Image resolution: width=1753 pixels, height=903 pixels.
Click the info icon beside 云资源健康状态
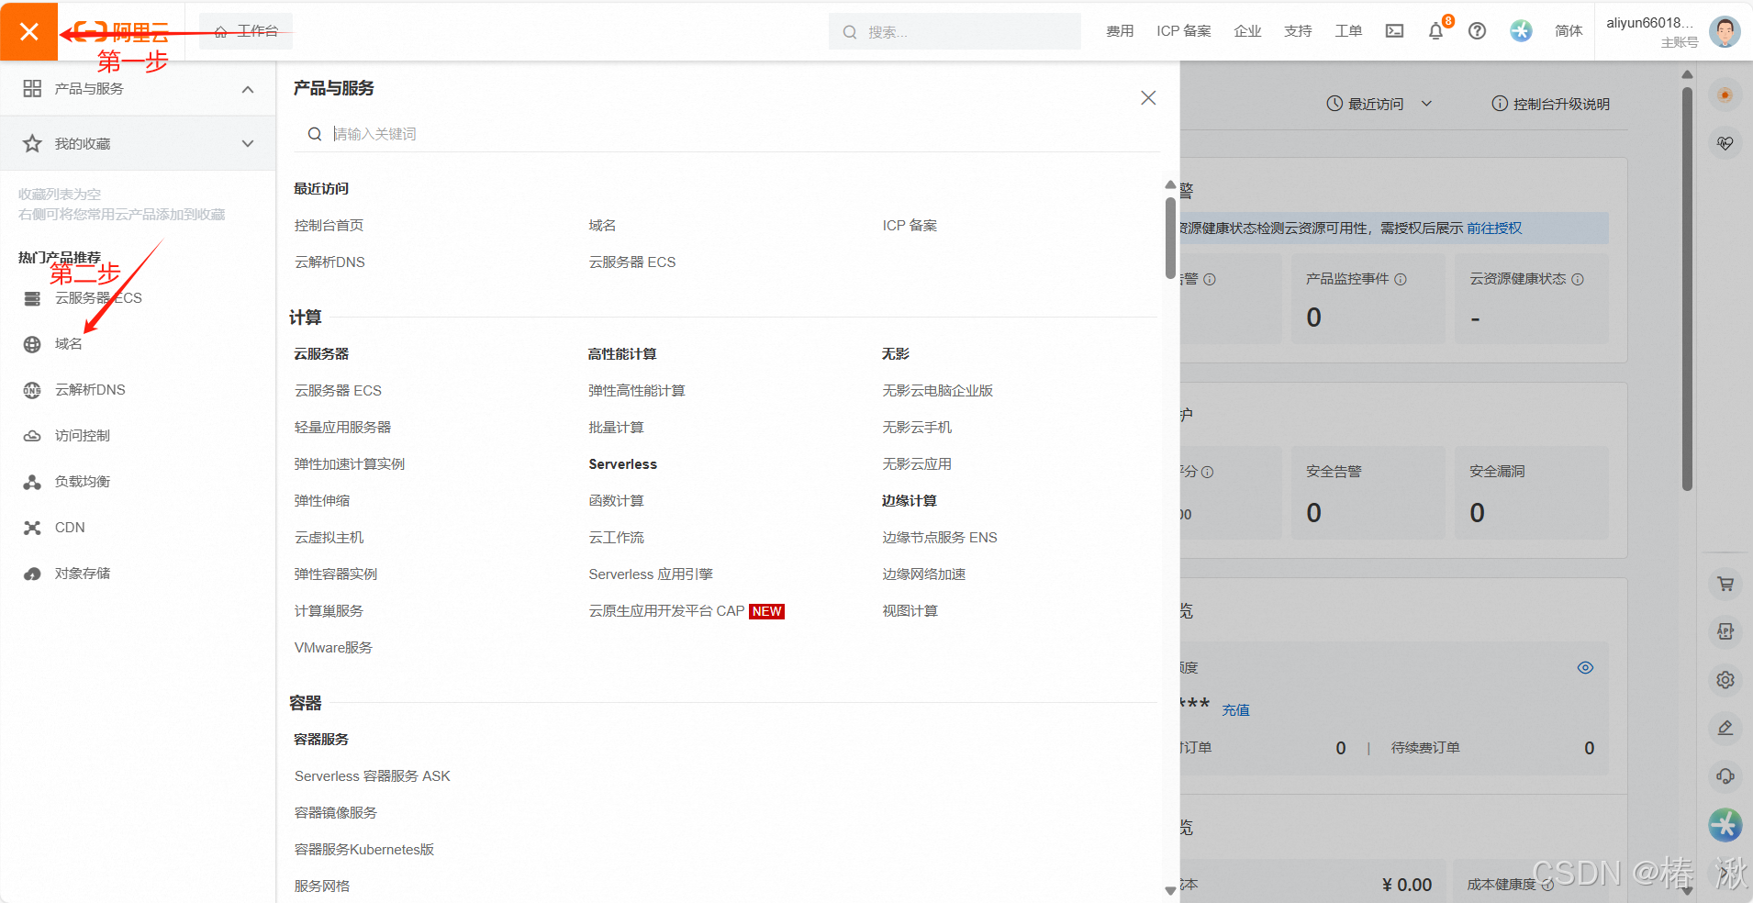1578,279
